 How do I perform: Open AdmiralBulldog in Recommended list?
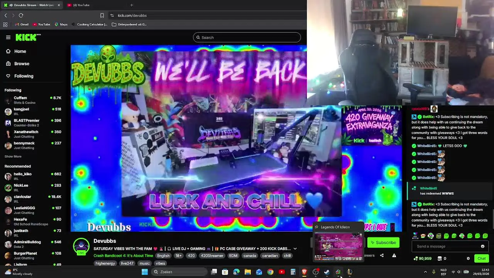pos(33,244)
